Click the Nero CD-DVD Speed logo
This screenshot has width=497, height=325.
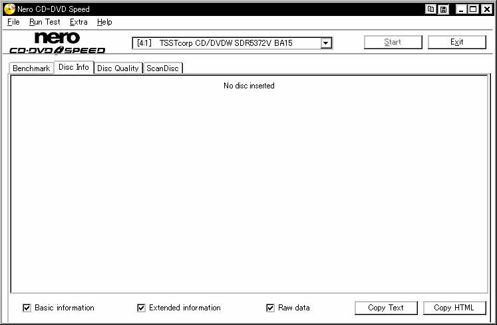point(57,43)
